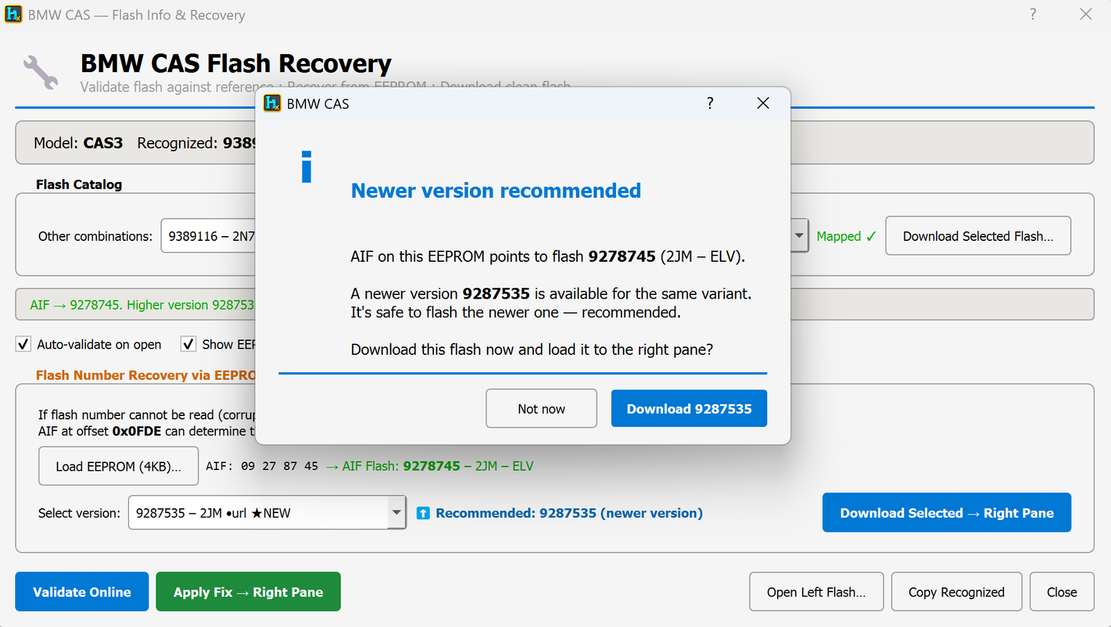
Task: Click the blue up-arrow Recommended icon
Action: pyautogui.click(x=423, y=513)
